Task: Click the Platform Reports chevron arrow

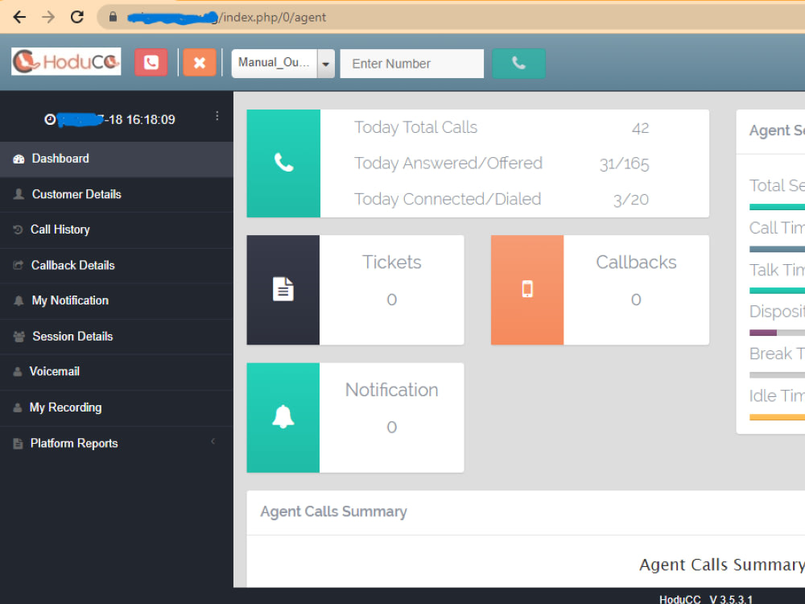Action: click(x=213, y=441)
